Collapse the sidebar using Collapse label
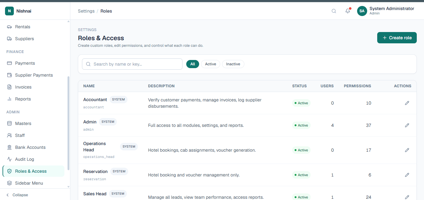The height and width of the screenshot is (200, 424). click(x=20, y=195)
